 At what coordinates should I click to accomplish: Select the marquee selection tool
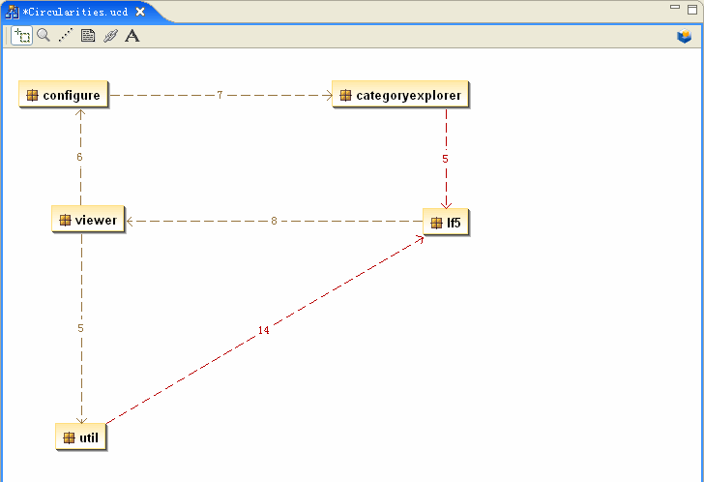[21, 36]
